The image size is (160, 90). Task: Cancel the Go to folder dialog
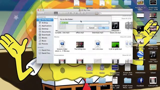coord(92,28)
